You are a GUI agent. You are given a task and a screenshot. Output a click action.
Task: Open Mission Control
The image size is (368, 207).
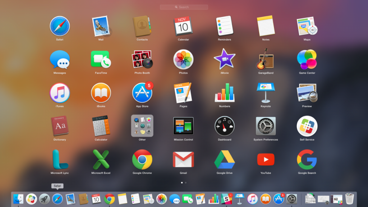click(183, 126)
